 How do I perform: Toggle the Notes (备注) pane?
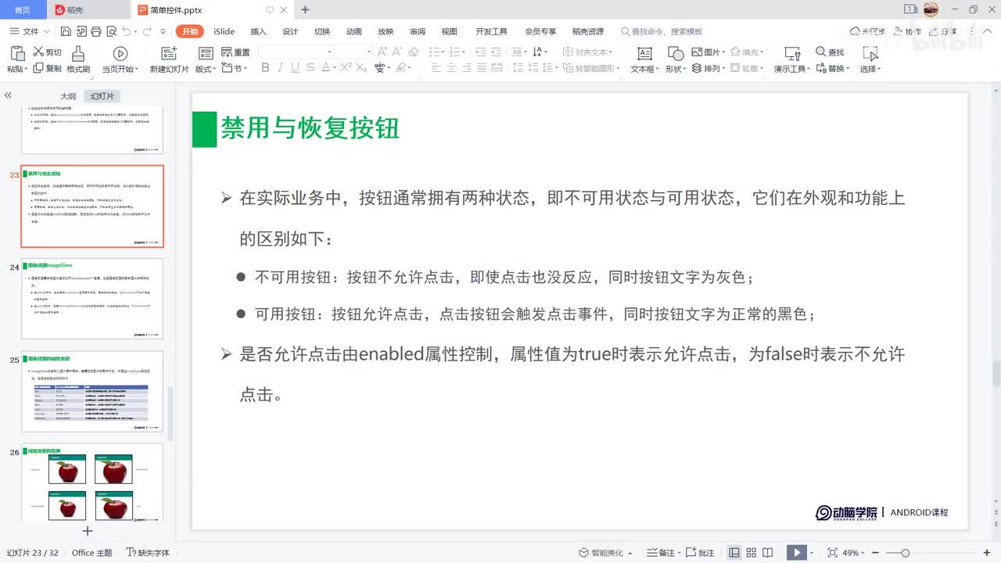pyautogui.click(x=662, y=553)
